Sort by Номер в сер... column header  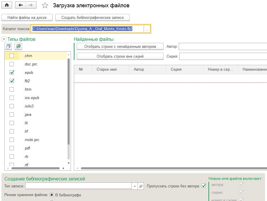click(x=220, y=69)
